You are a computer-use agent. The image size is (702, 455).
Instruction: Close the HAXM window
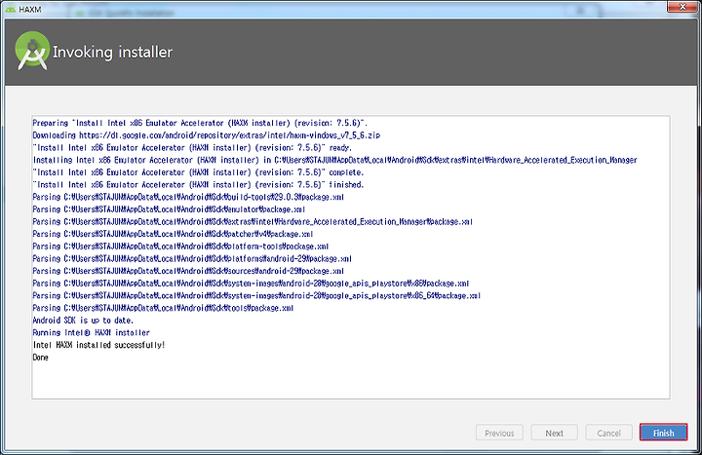tap(682, 6)
